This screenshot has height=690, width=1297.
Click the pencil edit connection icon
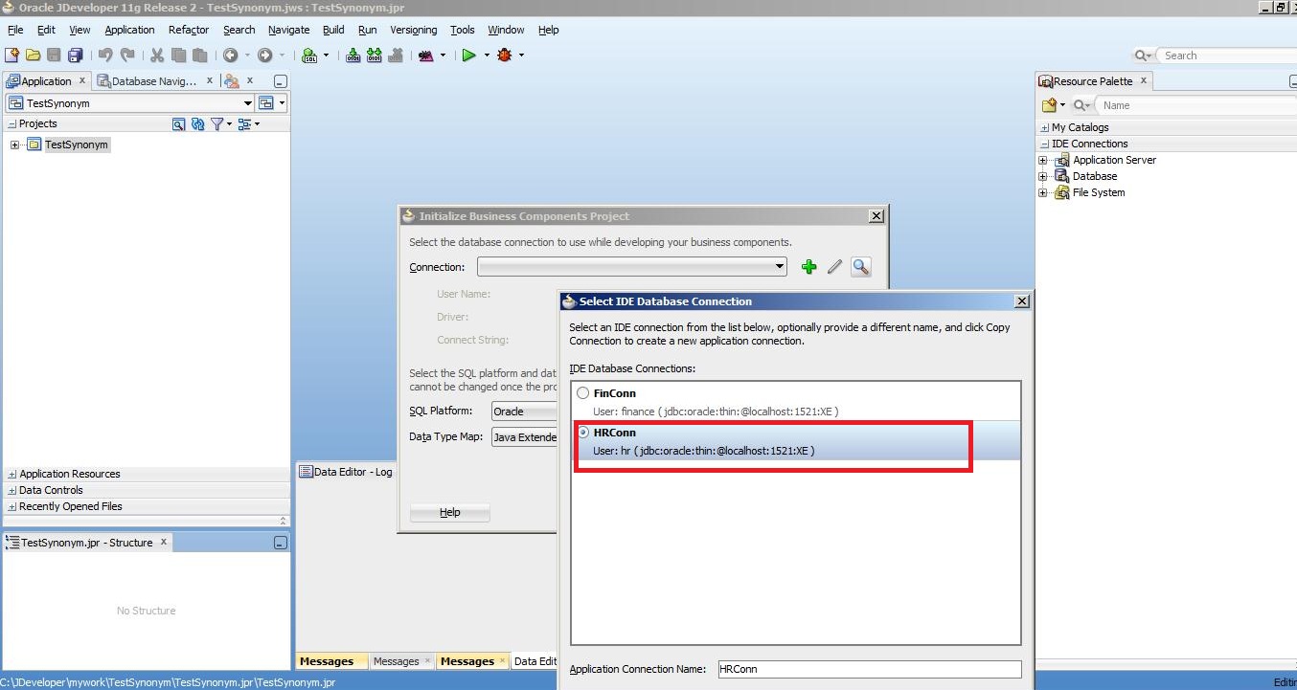[x=834, y=267]
